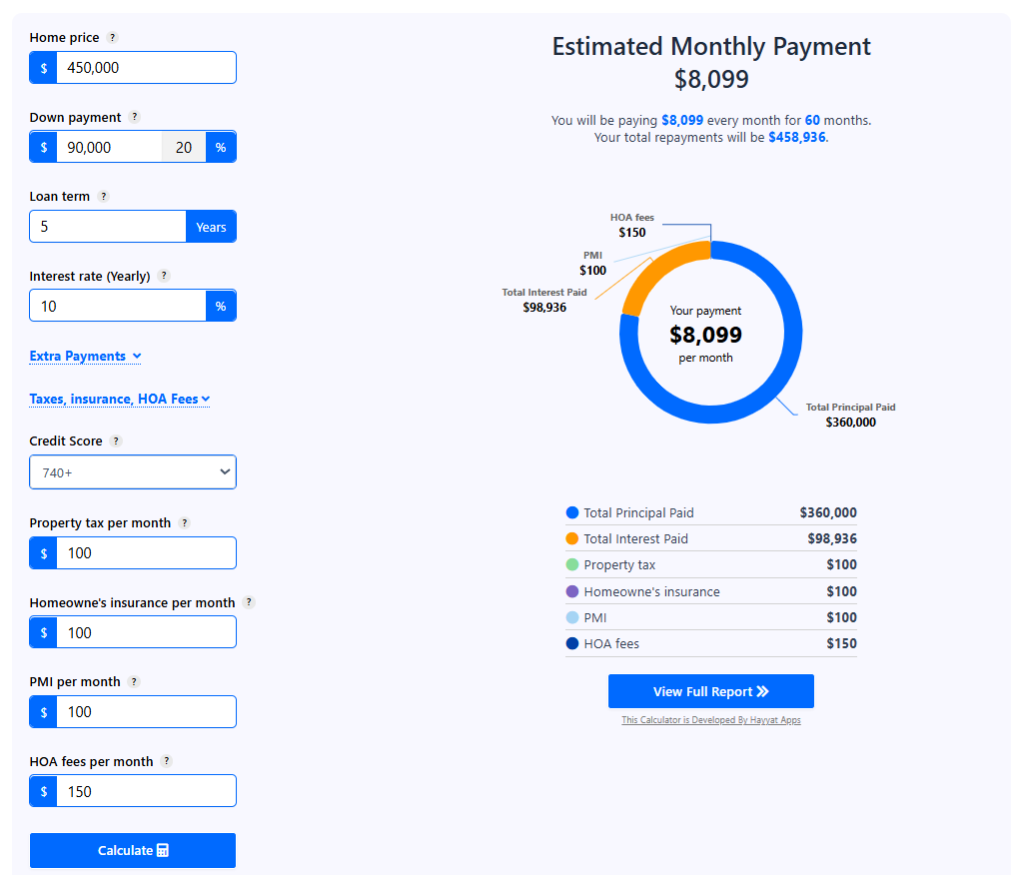This screenshot has height=875, width=1032.
Task: Click inside the Home price input field
Action: (145, 67)
